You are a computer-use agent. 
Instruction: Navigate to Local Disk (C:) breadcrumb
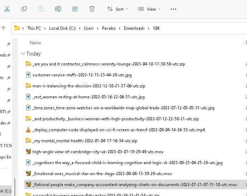62,28
